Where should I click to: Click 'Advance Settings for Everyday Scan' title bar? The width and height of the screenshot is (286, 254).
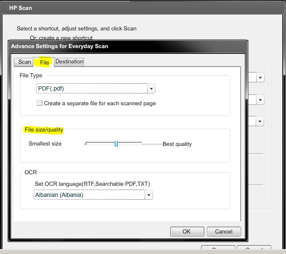tap(128, 46)
